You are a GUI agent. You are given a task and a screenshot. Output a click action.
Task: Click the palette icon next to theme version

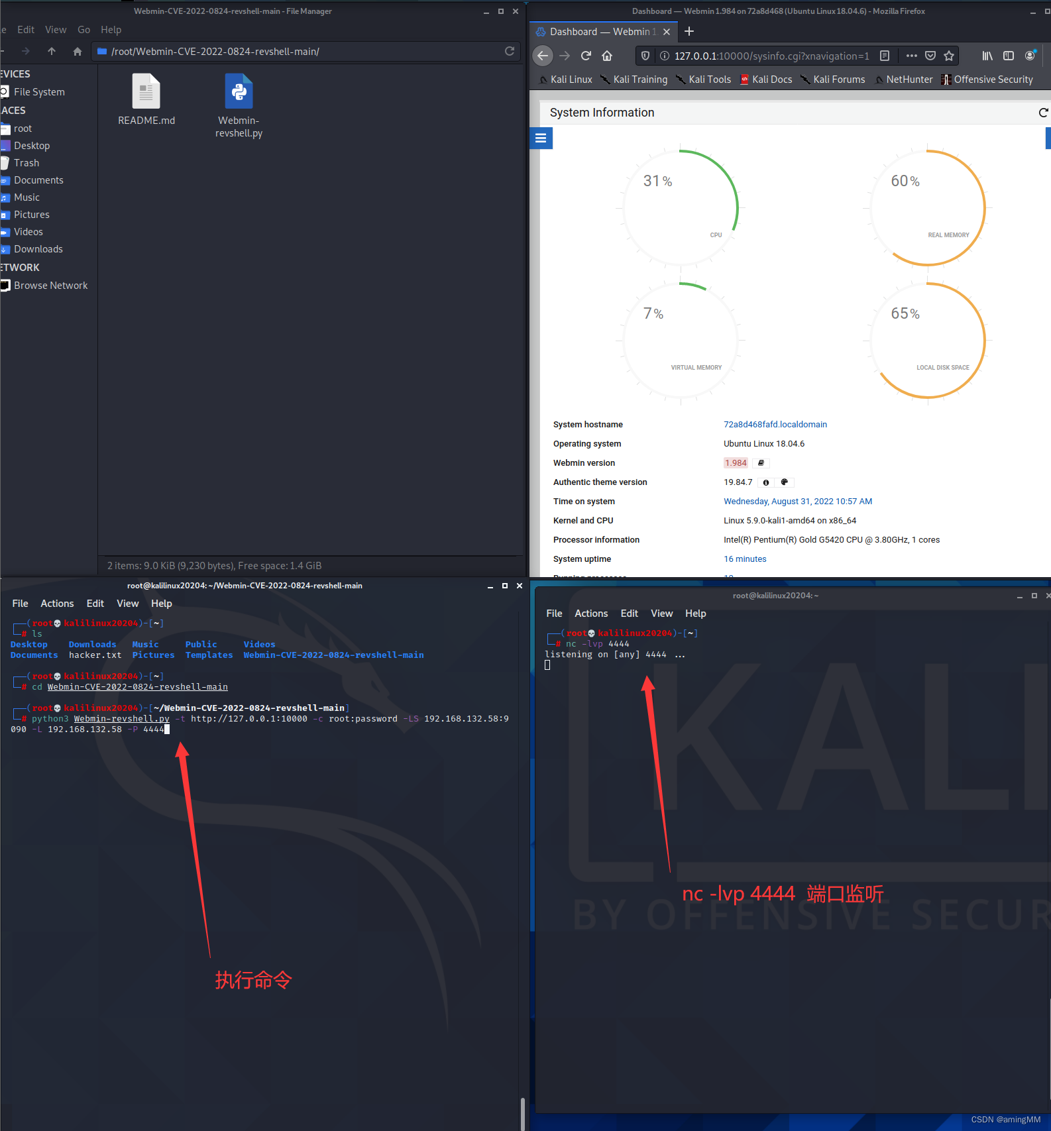click(784, 482)
